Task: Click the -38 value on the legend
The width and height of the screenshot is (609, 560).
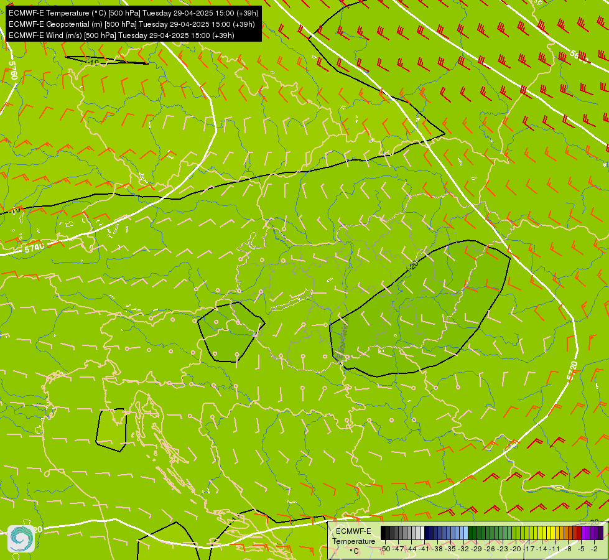Action: [x=437, y=549]
